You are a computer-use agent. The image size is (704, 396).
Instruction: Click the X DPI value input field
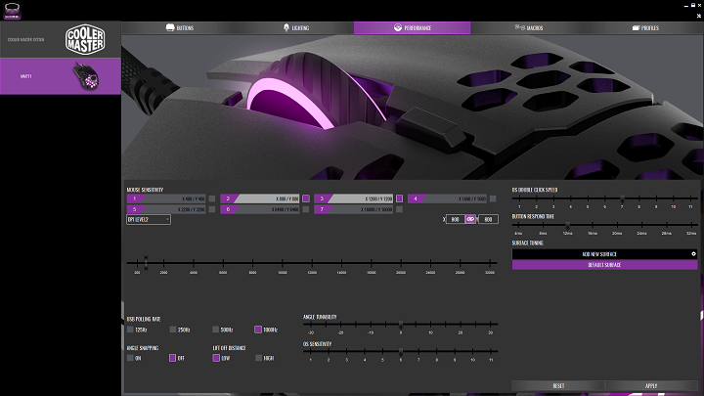click(x=453, y=219)
